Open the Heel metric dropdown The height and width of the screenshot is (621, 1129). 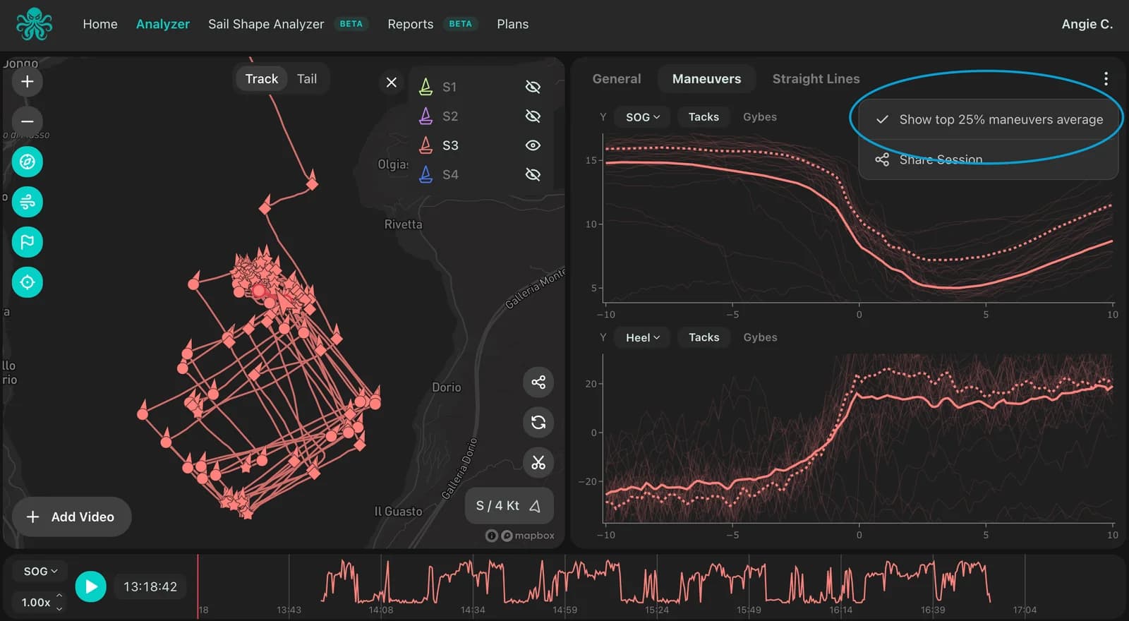pos(643,337)
